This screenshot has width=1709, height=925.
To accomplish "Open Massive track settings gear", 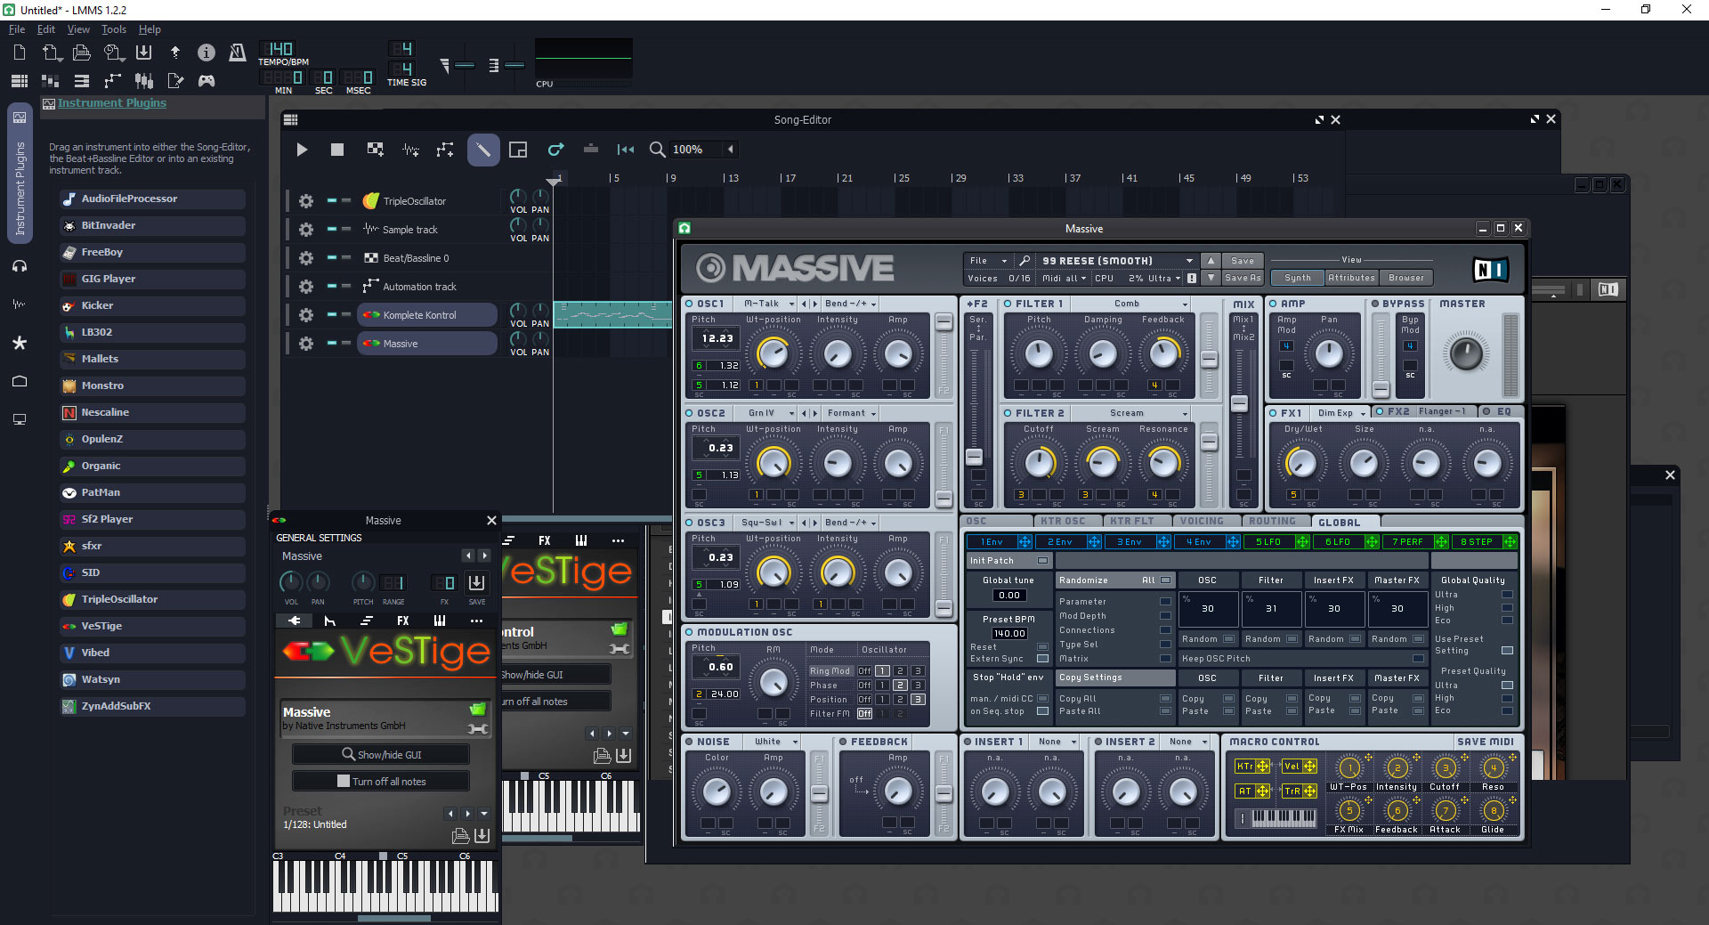I will pos(306,344).
